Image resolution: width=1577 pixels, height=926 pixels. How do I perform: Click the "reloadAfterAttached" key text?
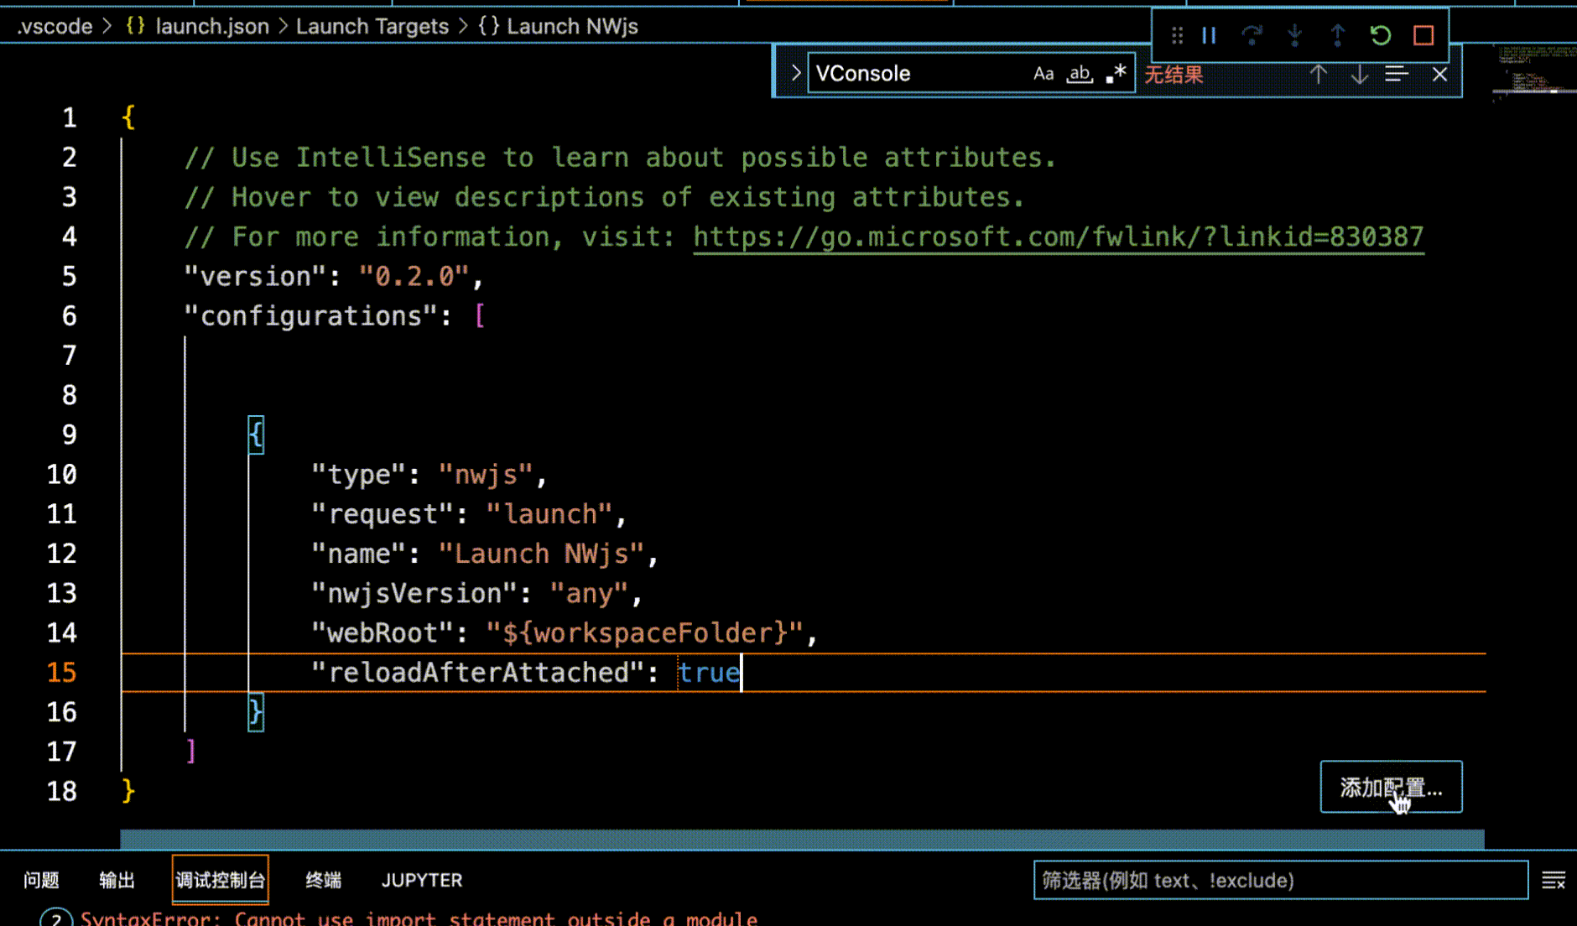click(478, 673)
